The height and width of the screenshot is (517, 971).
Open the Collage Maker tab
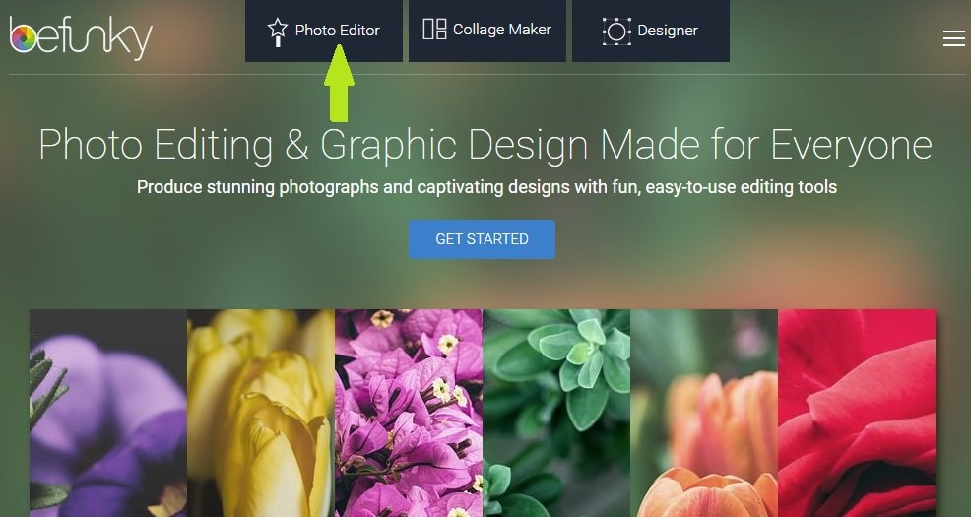coord(487,31)
